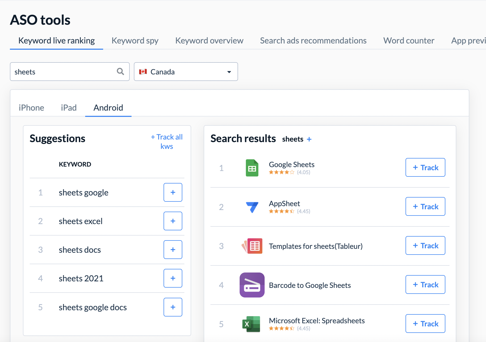Add 'sheets docs' keyword with plus button
486x342 pixels.
click(x=173, y=250)
